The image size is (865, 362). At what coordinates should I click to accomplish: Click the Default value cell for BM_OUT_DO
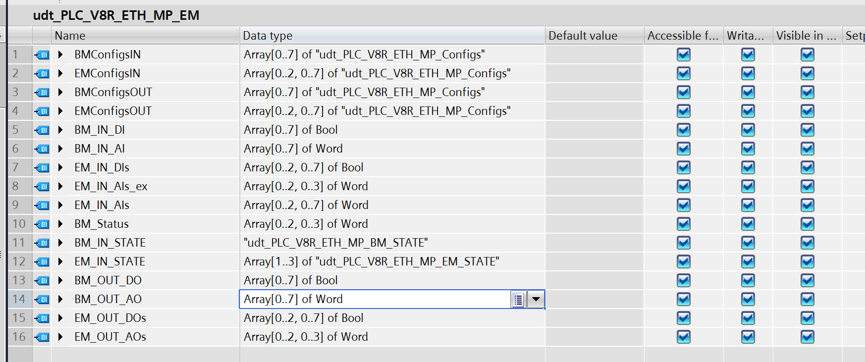pos(594,280)
